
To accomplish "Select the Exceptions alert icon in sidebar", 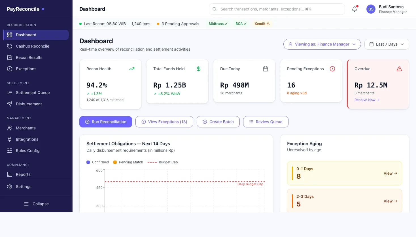I will pos(9,69).
